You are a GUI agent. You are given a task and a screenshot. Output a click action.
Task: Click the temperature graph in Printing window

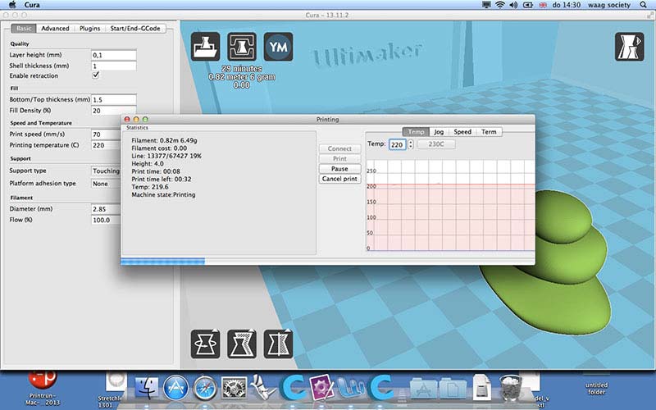click(450, 206)
